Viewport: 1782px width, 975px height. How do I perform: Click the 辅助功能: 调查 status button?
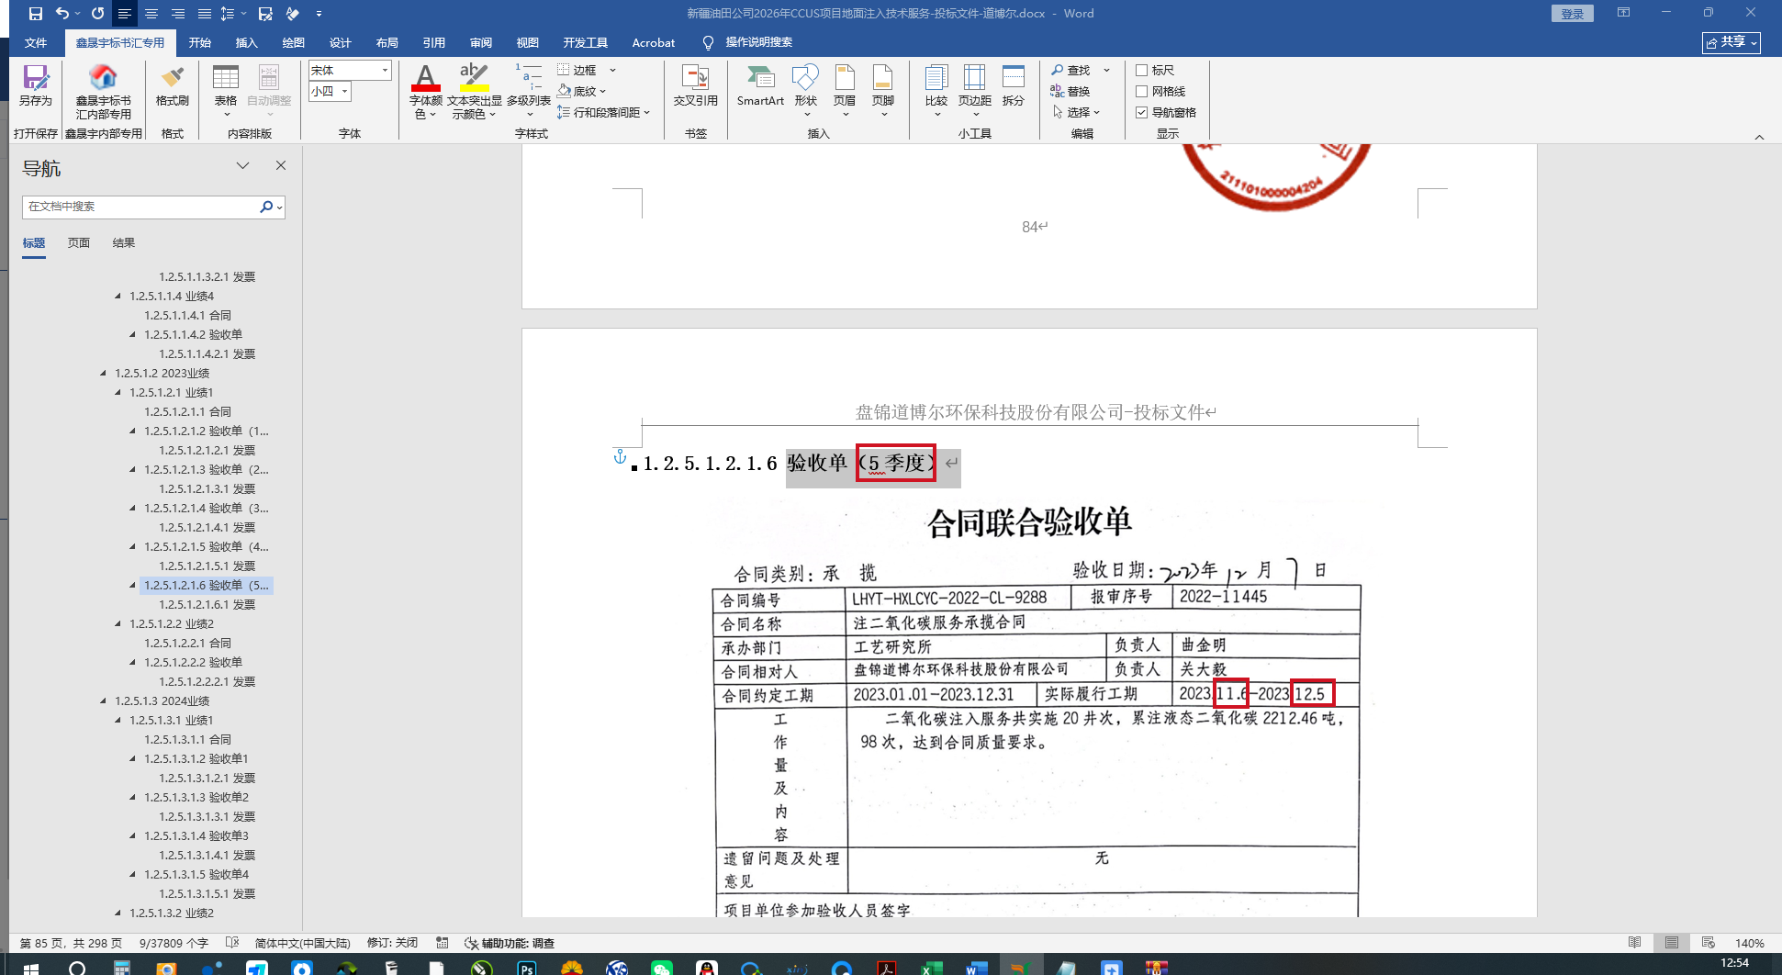pos(510,943)
